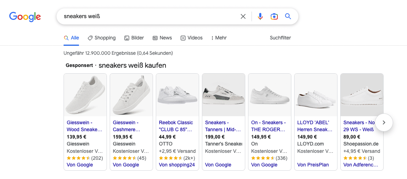Open Suchfilter options
The height and width of the screenshot is (179, 407).
click(x=280, y=38)
